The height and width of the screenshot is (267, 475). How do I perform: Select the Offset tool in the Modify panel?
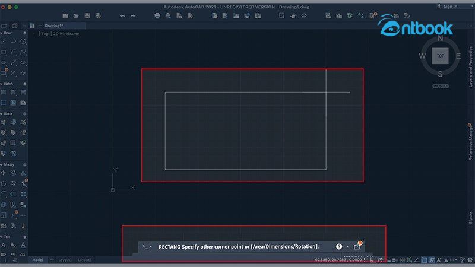click(13, 194)
